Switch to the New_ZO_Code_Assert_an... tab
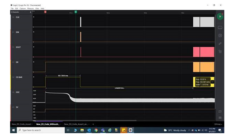 [x=76, y=124]
